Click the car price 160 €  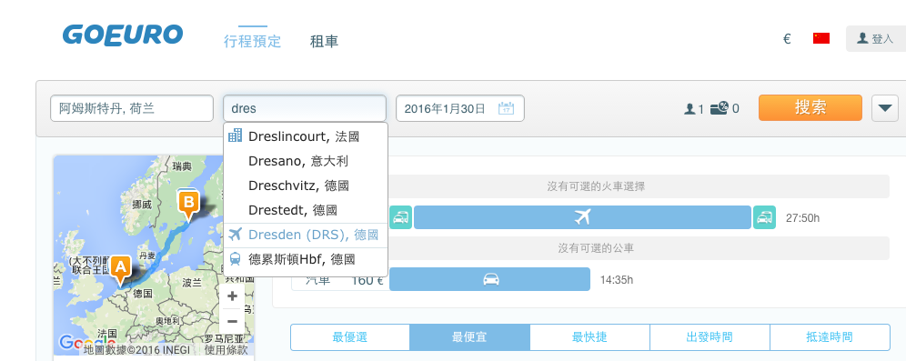point(367,280)
